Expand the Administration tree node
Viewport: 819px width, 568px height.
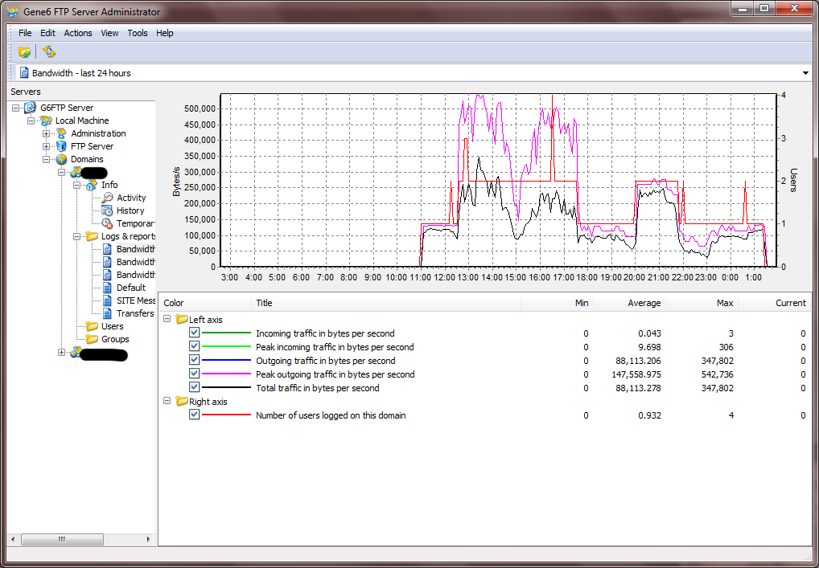[x=46, y=133]
